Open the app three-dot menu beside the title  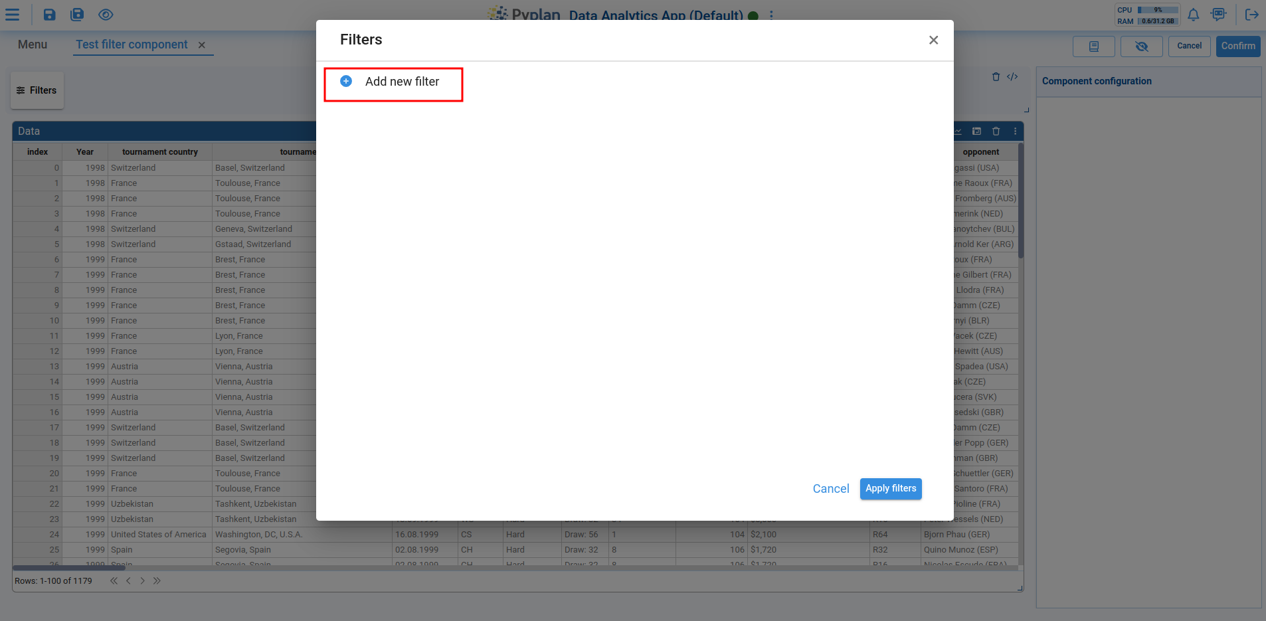pos(770,15)
